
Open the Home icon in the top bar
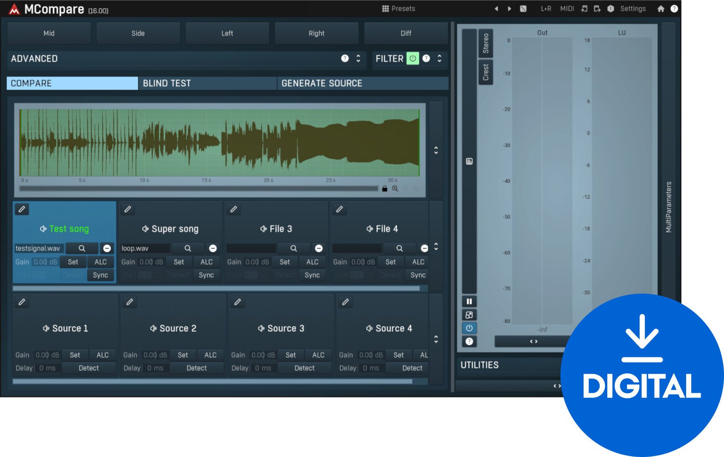tap(661, 9)
